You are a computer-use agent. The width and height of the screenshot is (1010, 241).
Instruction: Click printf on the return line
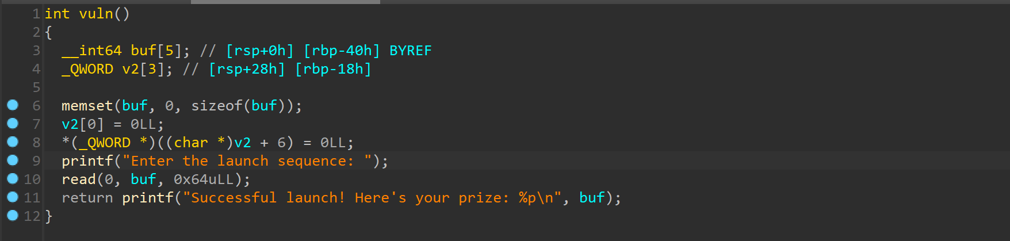147,198
